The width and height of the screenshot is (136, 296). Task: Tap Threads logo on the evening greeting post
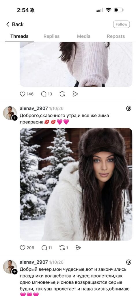pyautogui.click(x=128, y=262)
